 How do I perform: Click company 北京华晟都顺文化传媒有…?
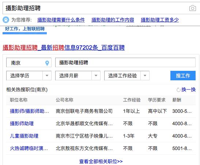pyautogui.click(x=84, y=124)
